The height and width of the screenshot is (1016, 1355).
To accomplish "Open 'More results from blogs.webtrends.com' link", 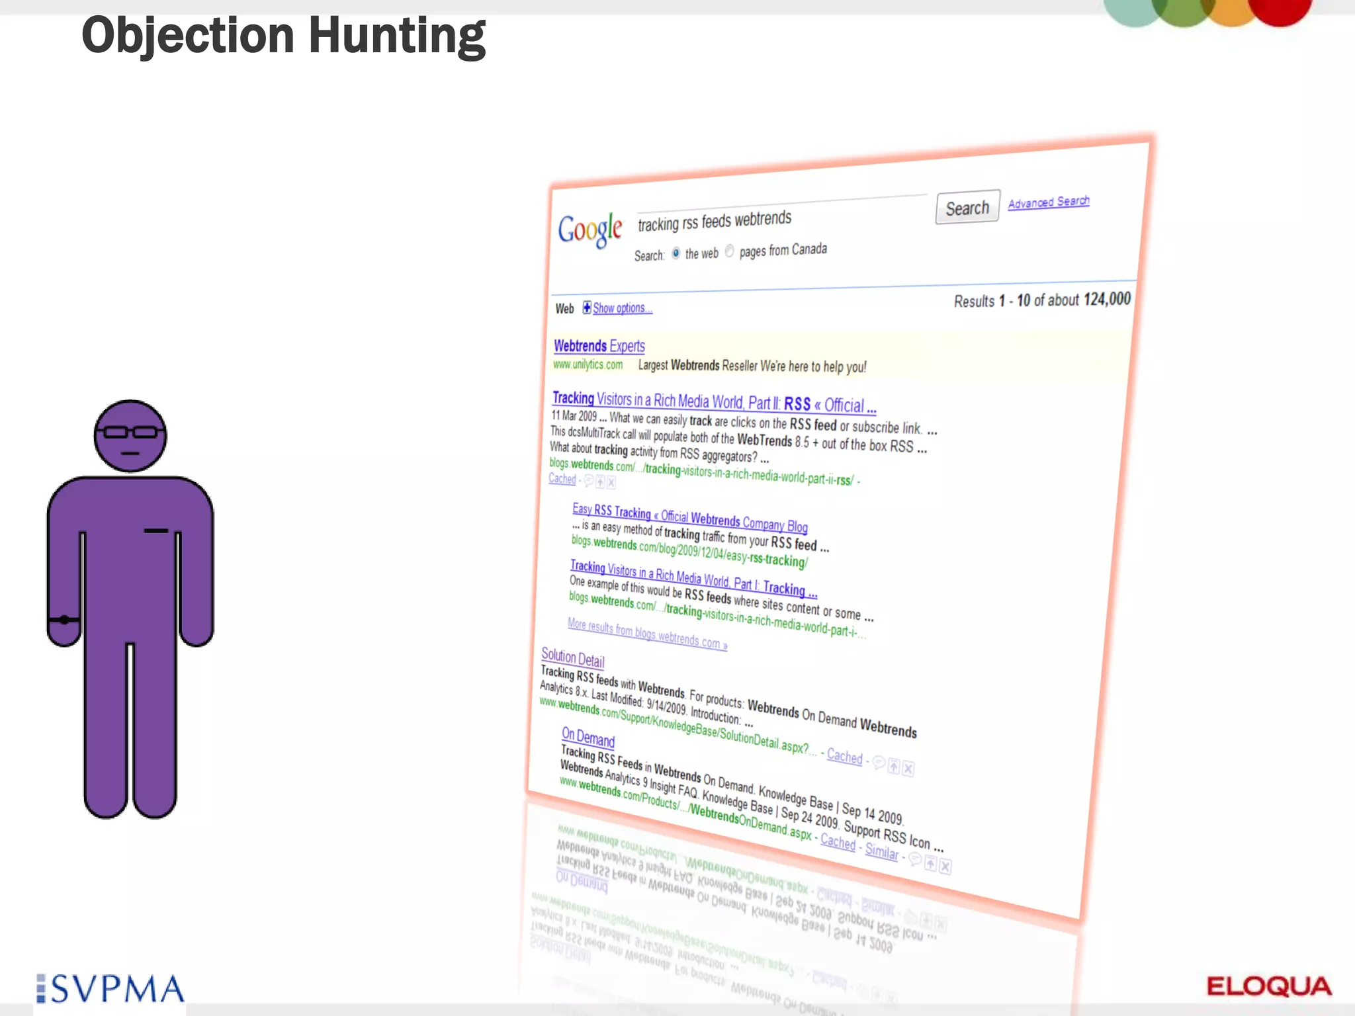I will 647,634.
